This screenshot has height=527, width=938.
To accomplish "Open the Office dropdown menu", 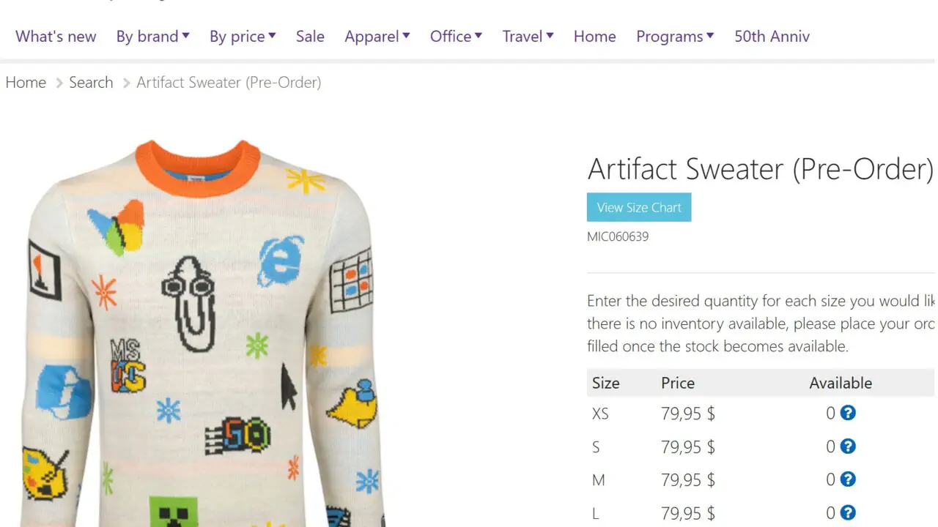I will [x=456, y=37].
